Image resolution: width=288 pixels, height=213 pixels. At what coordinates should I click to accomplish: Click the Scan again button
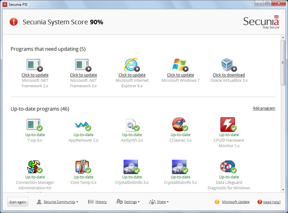tap(18, 202)
